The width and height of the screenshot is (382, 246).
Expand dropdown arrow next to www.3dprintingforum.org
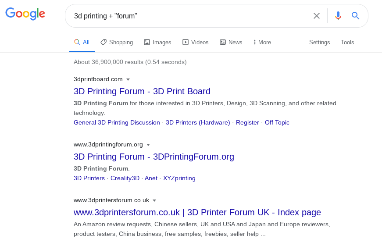tap(148, 145)
